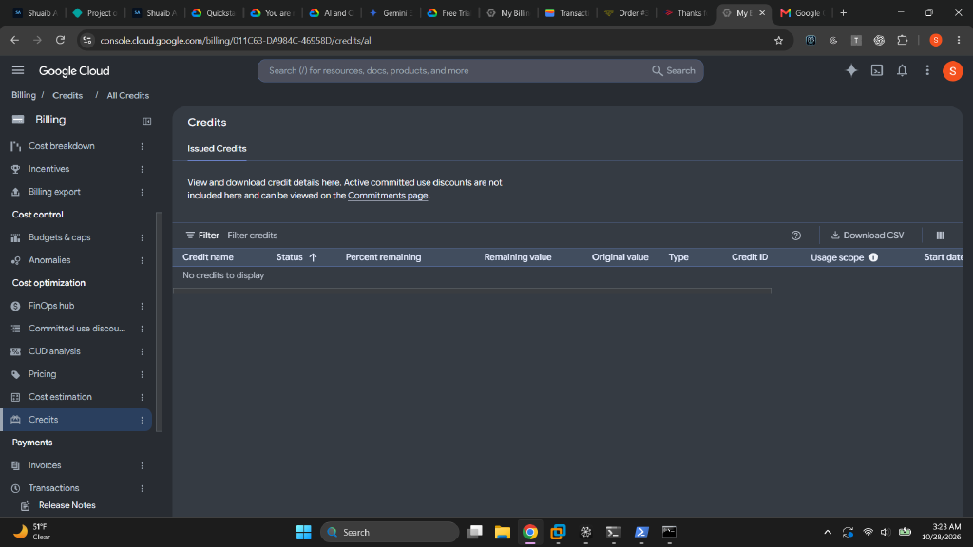
Task: Open the notifications bell
Action: point(903,70)
